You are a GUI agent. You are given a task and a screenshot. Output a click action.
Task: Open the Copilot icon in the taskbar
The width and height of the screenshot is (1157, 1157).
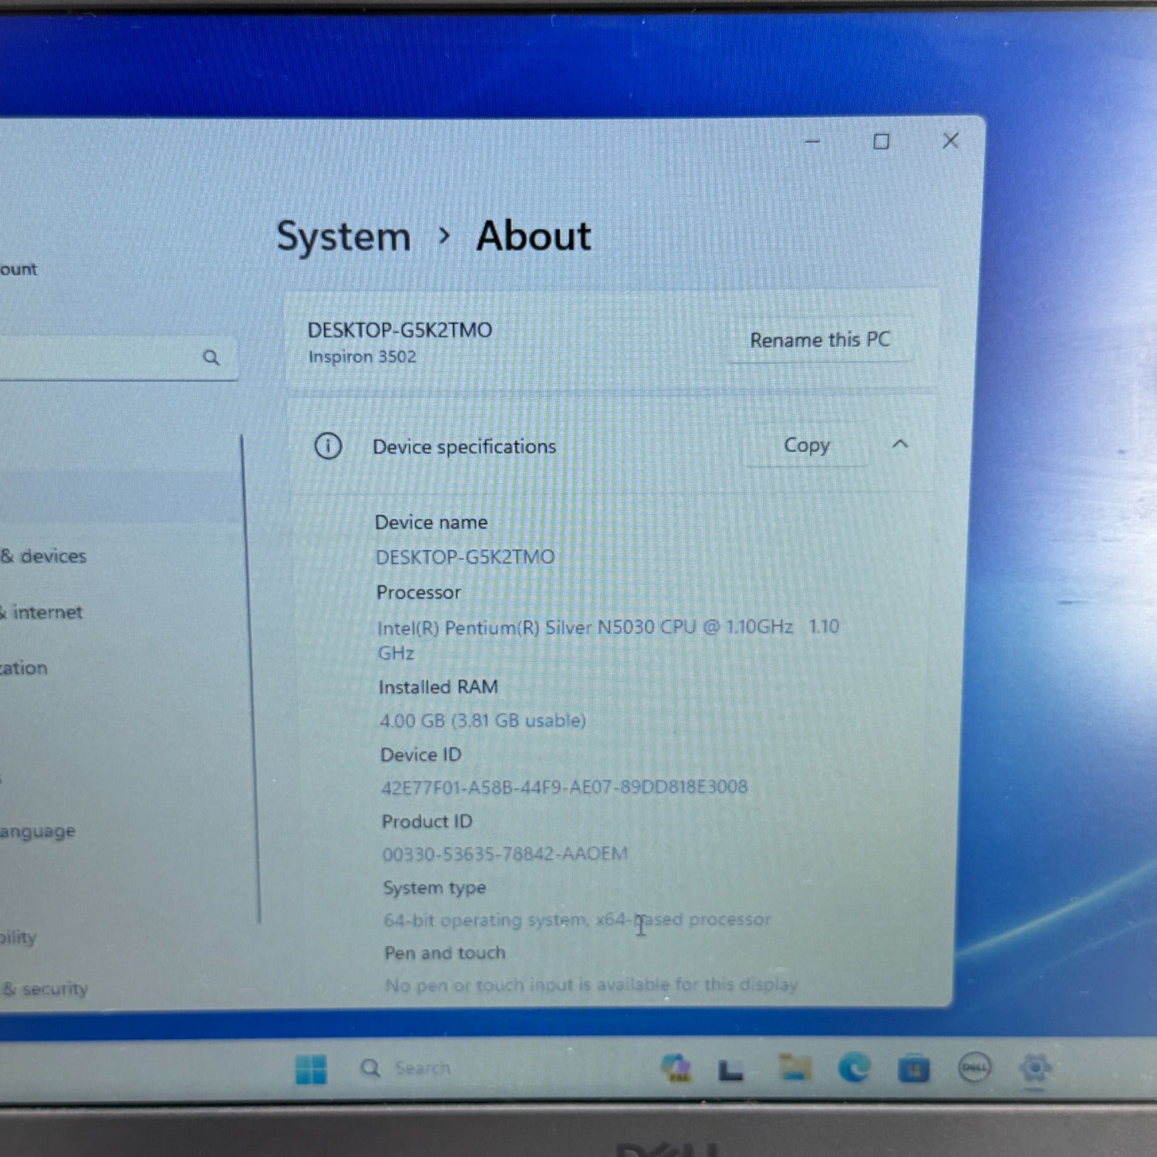point(676,1068)
